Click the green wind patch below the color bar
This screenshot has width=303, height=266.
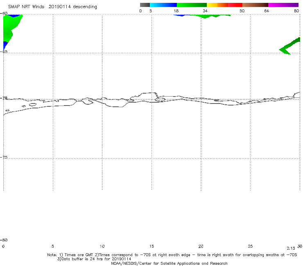click(210, 16)
